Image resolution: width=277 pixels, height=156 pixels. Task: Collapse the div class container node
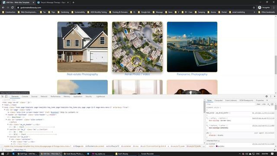[x=10, y=139]
